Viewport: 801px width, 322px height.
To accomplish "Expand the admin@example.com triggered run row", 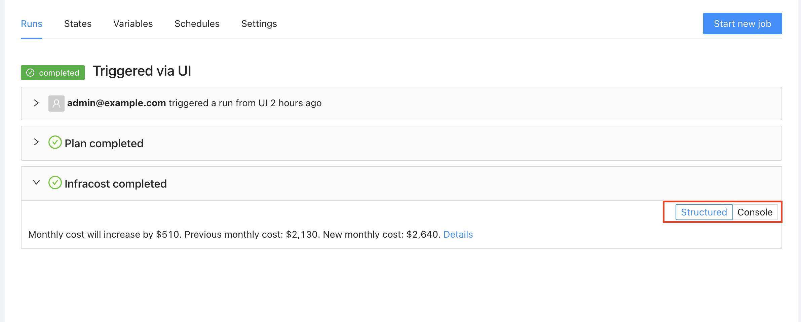I will [36, 103].
